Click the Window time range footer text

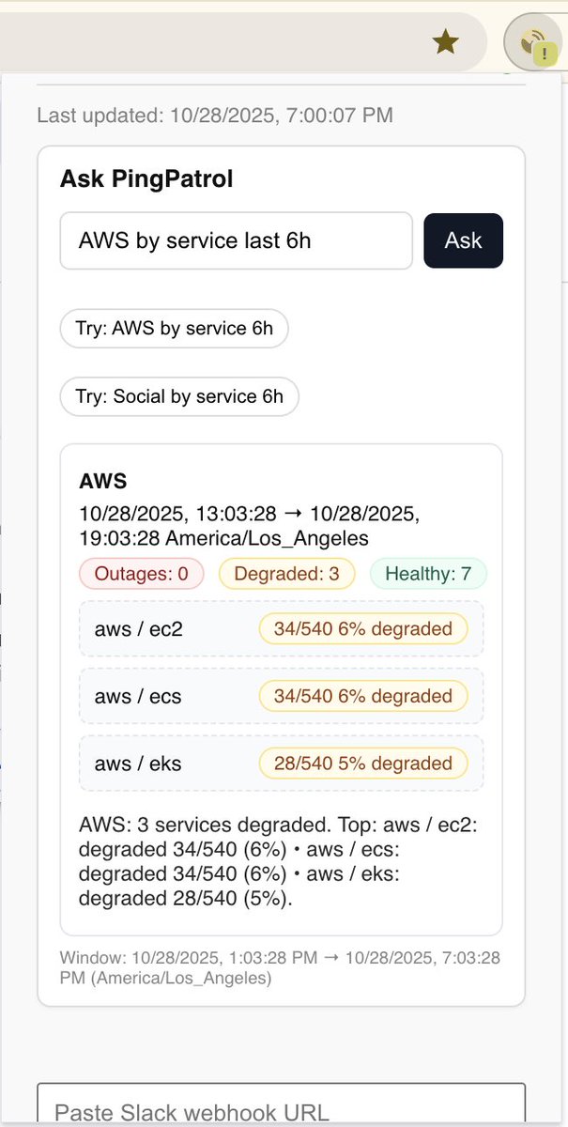(280, 967)
